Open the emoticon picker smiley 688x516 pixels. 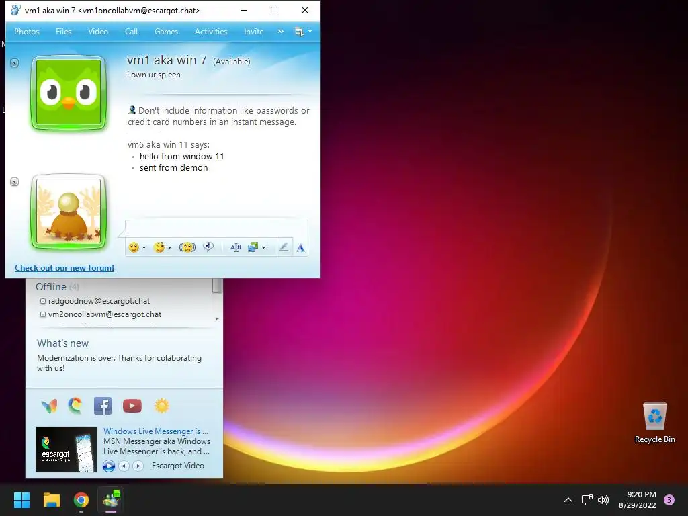(x=134, y=247)
